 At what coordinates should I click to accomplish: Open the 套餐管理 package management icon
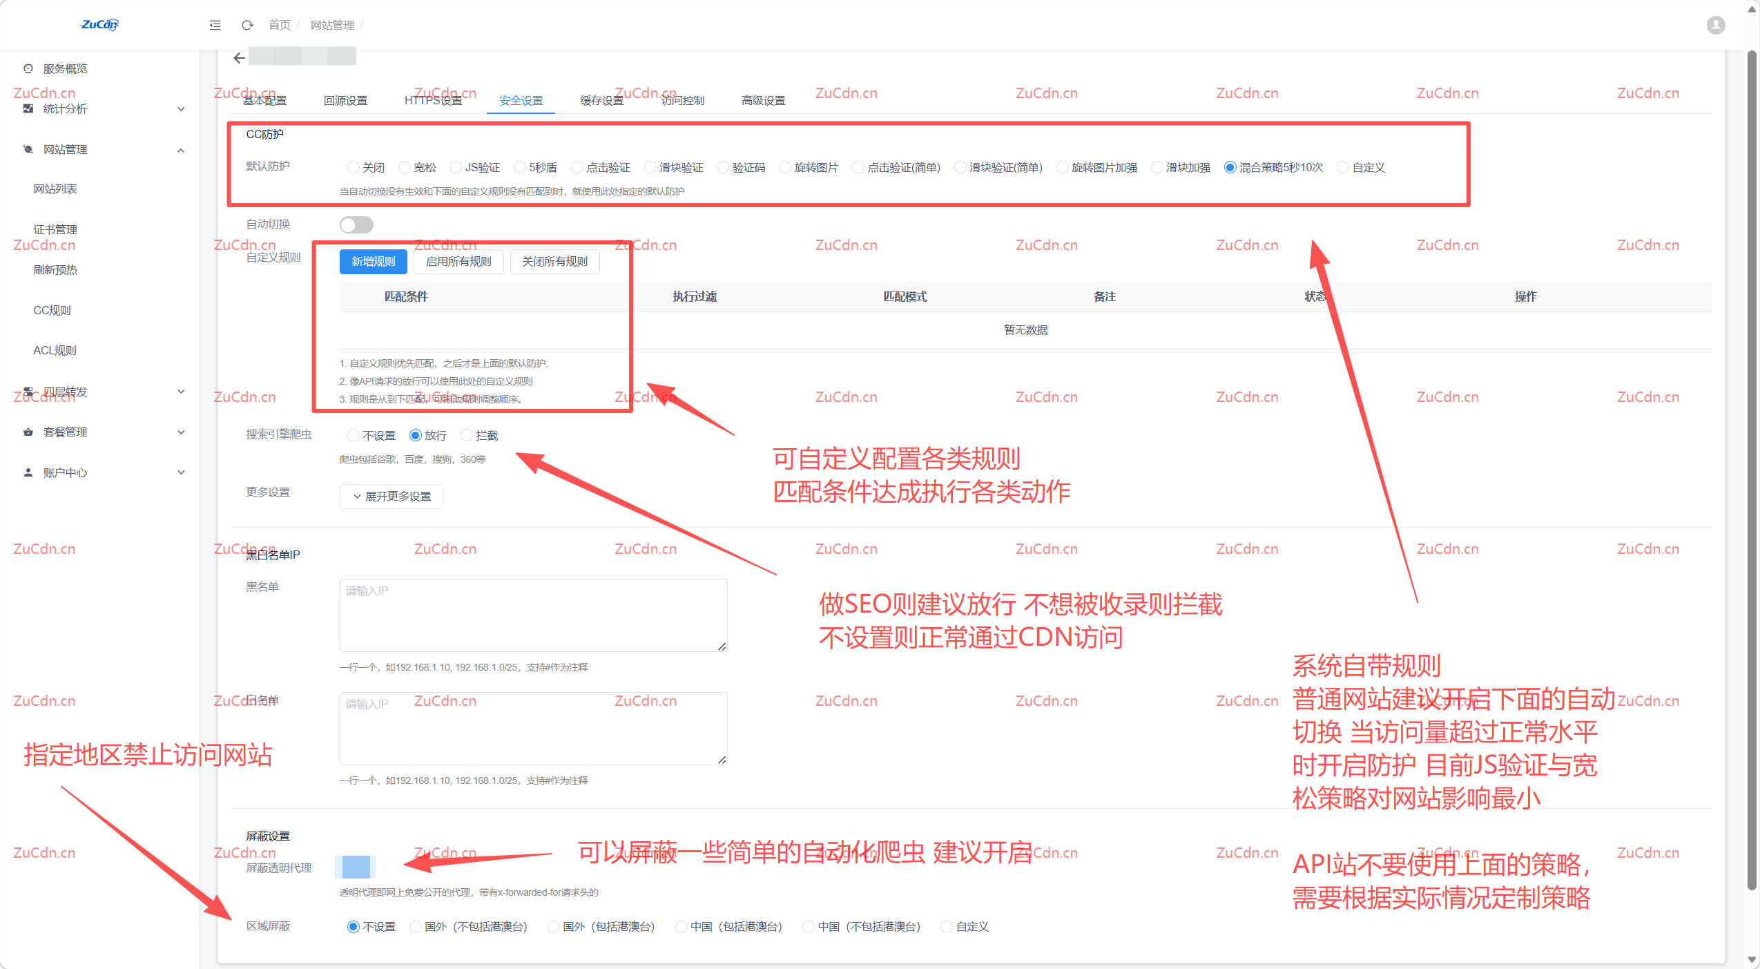[28, 432]
